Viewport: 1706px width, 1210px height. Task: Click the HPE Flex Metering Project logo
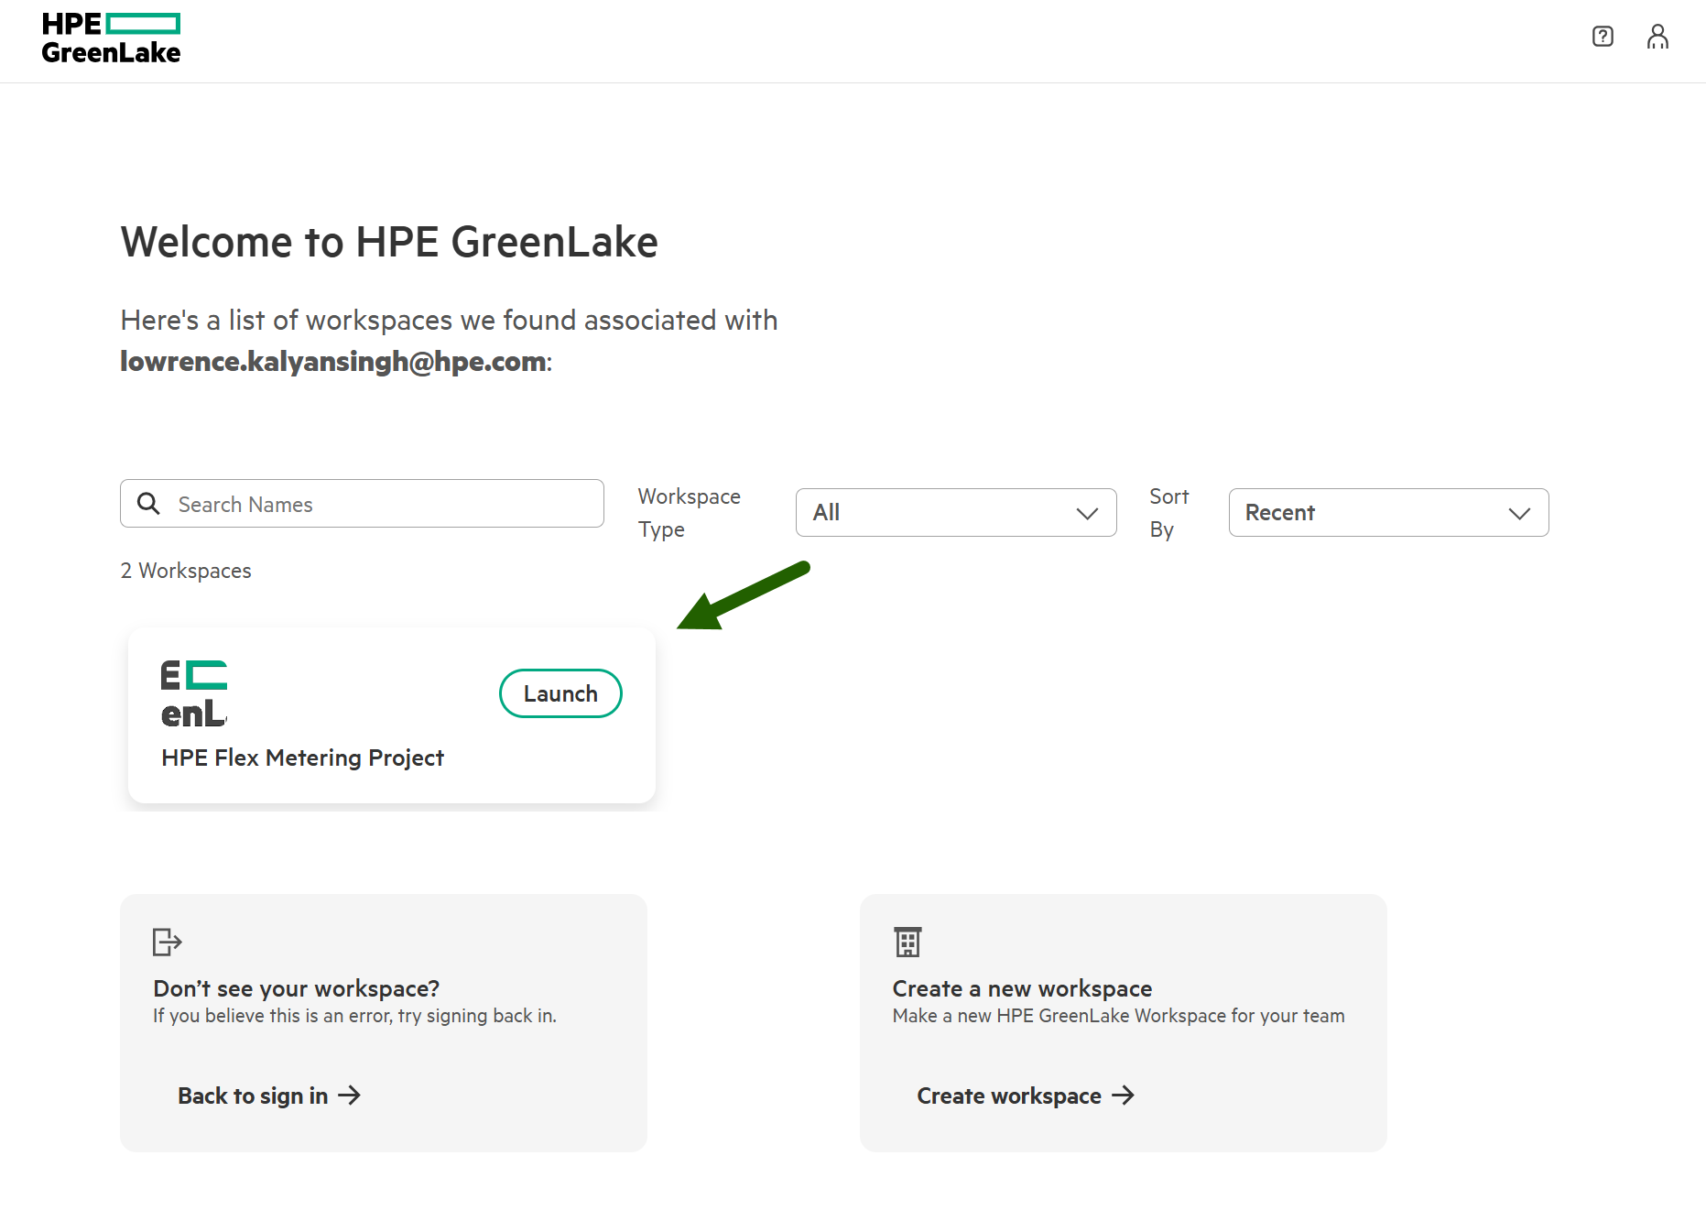pyautogui.click(x=194, y=693)
